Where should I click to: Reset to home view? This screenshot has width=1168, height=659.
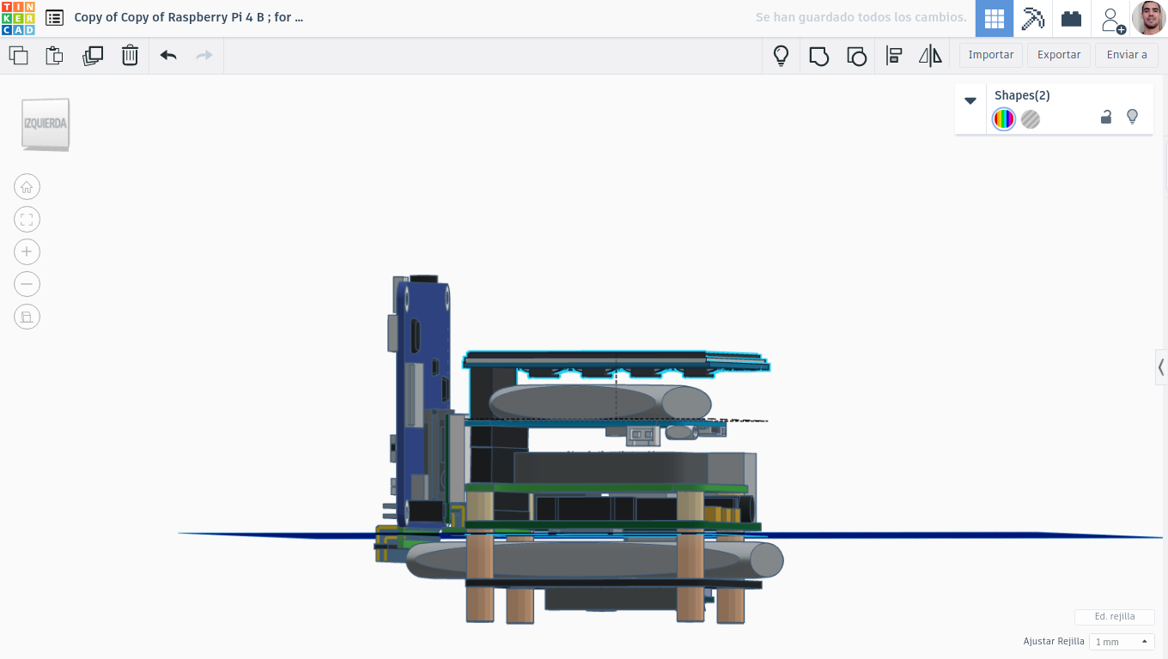click(x=27, y=187)
